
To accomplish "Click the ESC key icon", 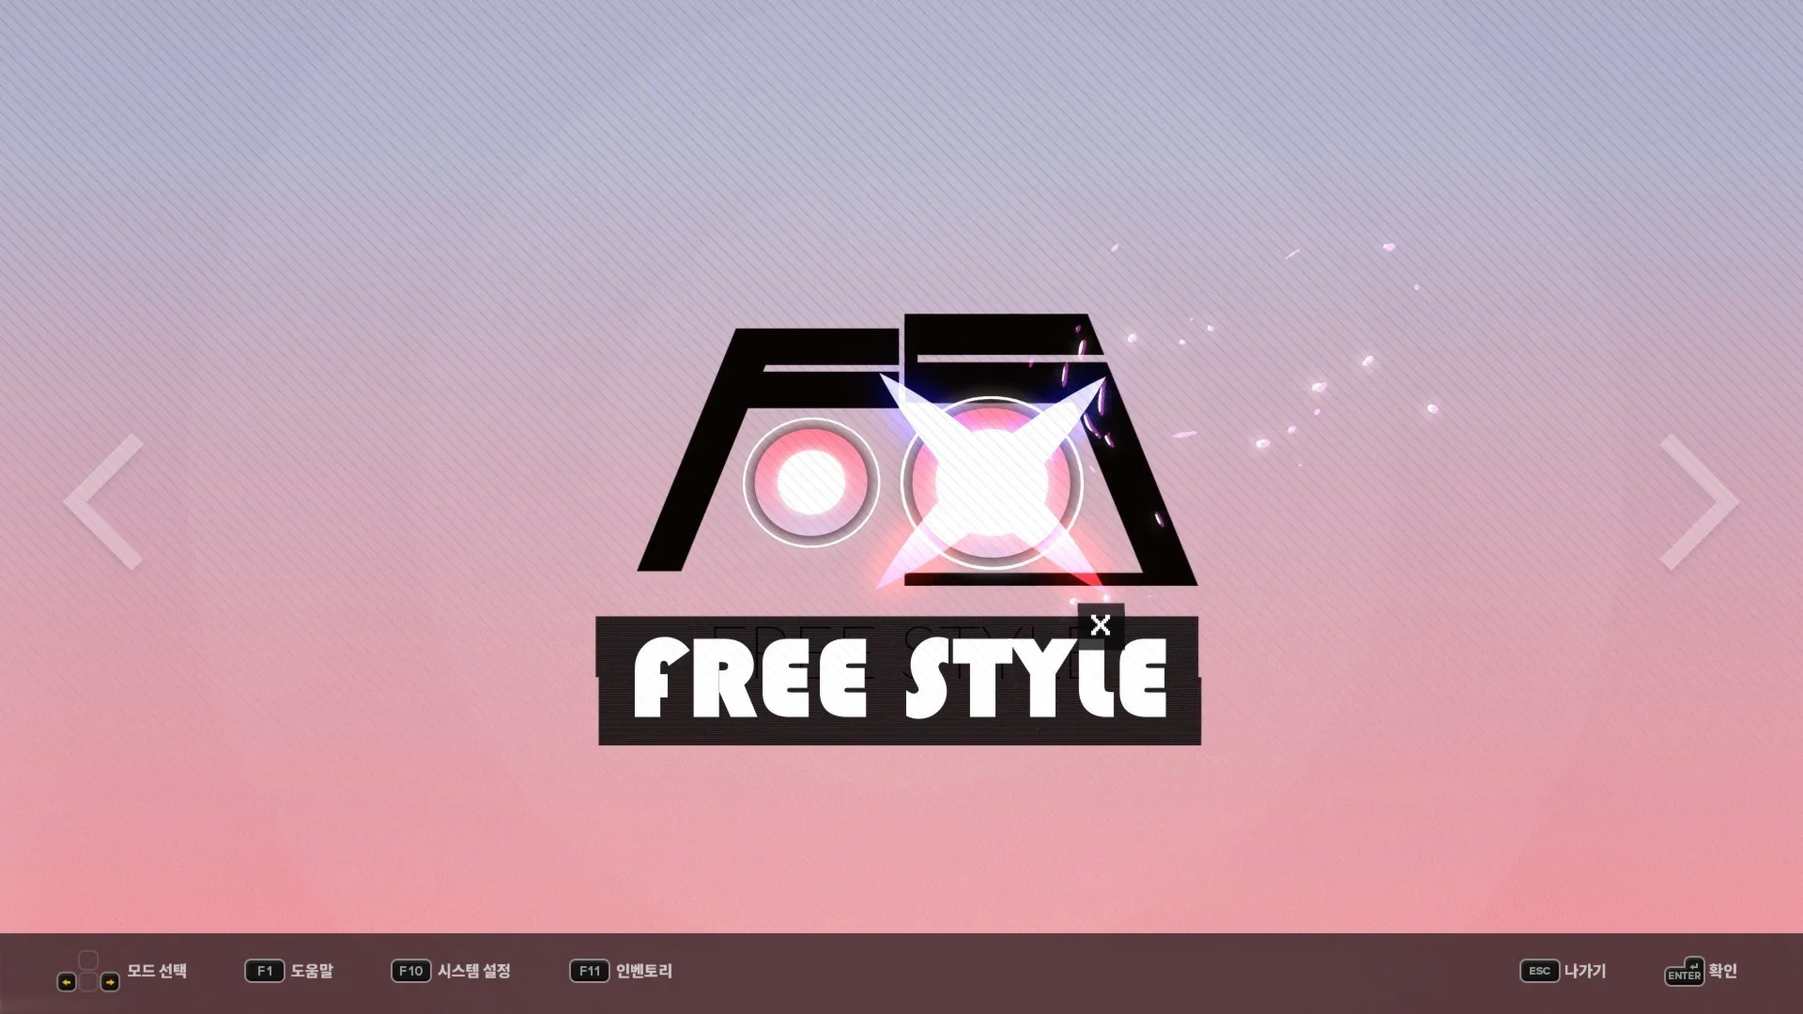I will tap(1539, 971).
